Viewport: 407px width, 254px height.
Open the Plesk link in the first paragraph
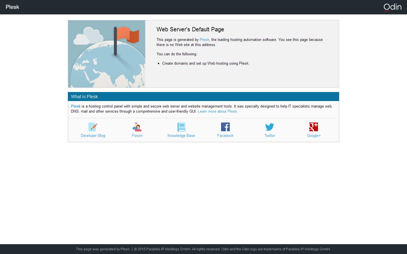[204, 40]
